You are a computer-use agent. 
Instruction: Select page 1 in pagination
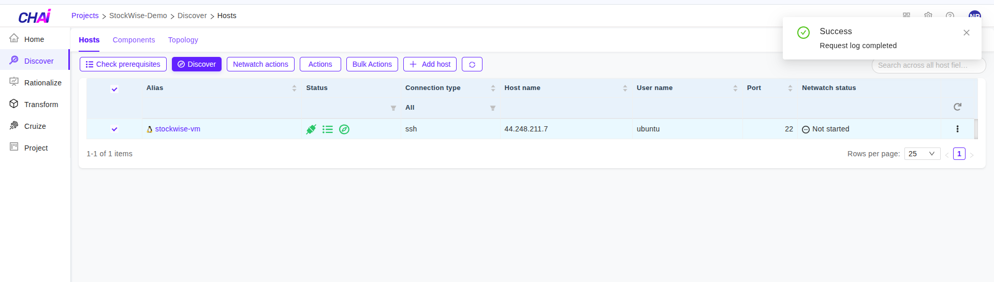point(959,154)
